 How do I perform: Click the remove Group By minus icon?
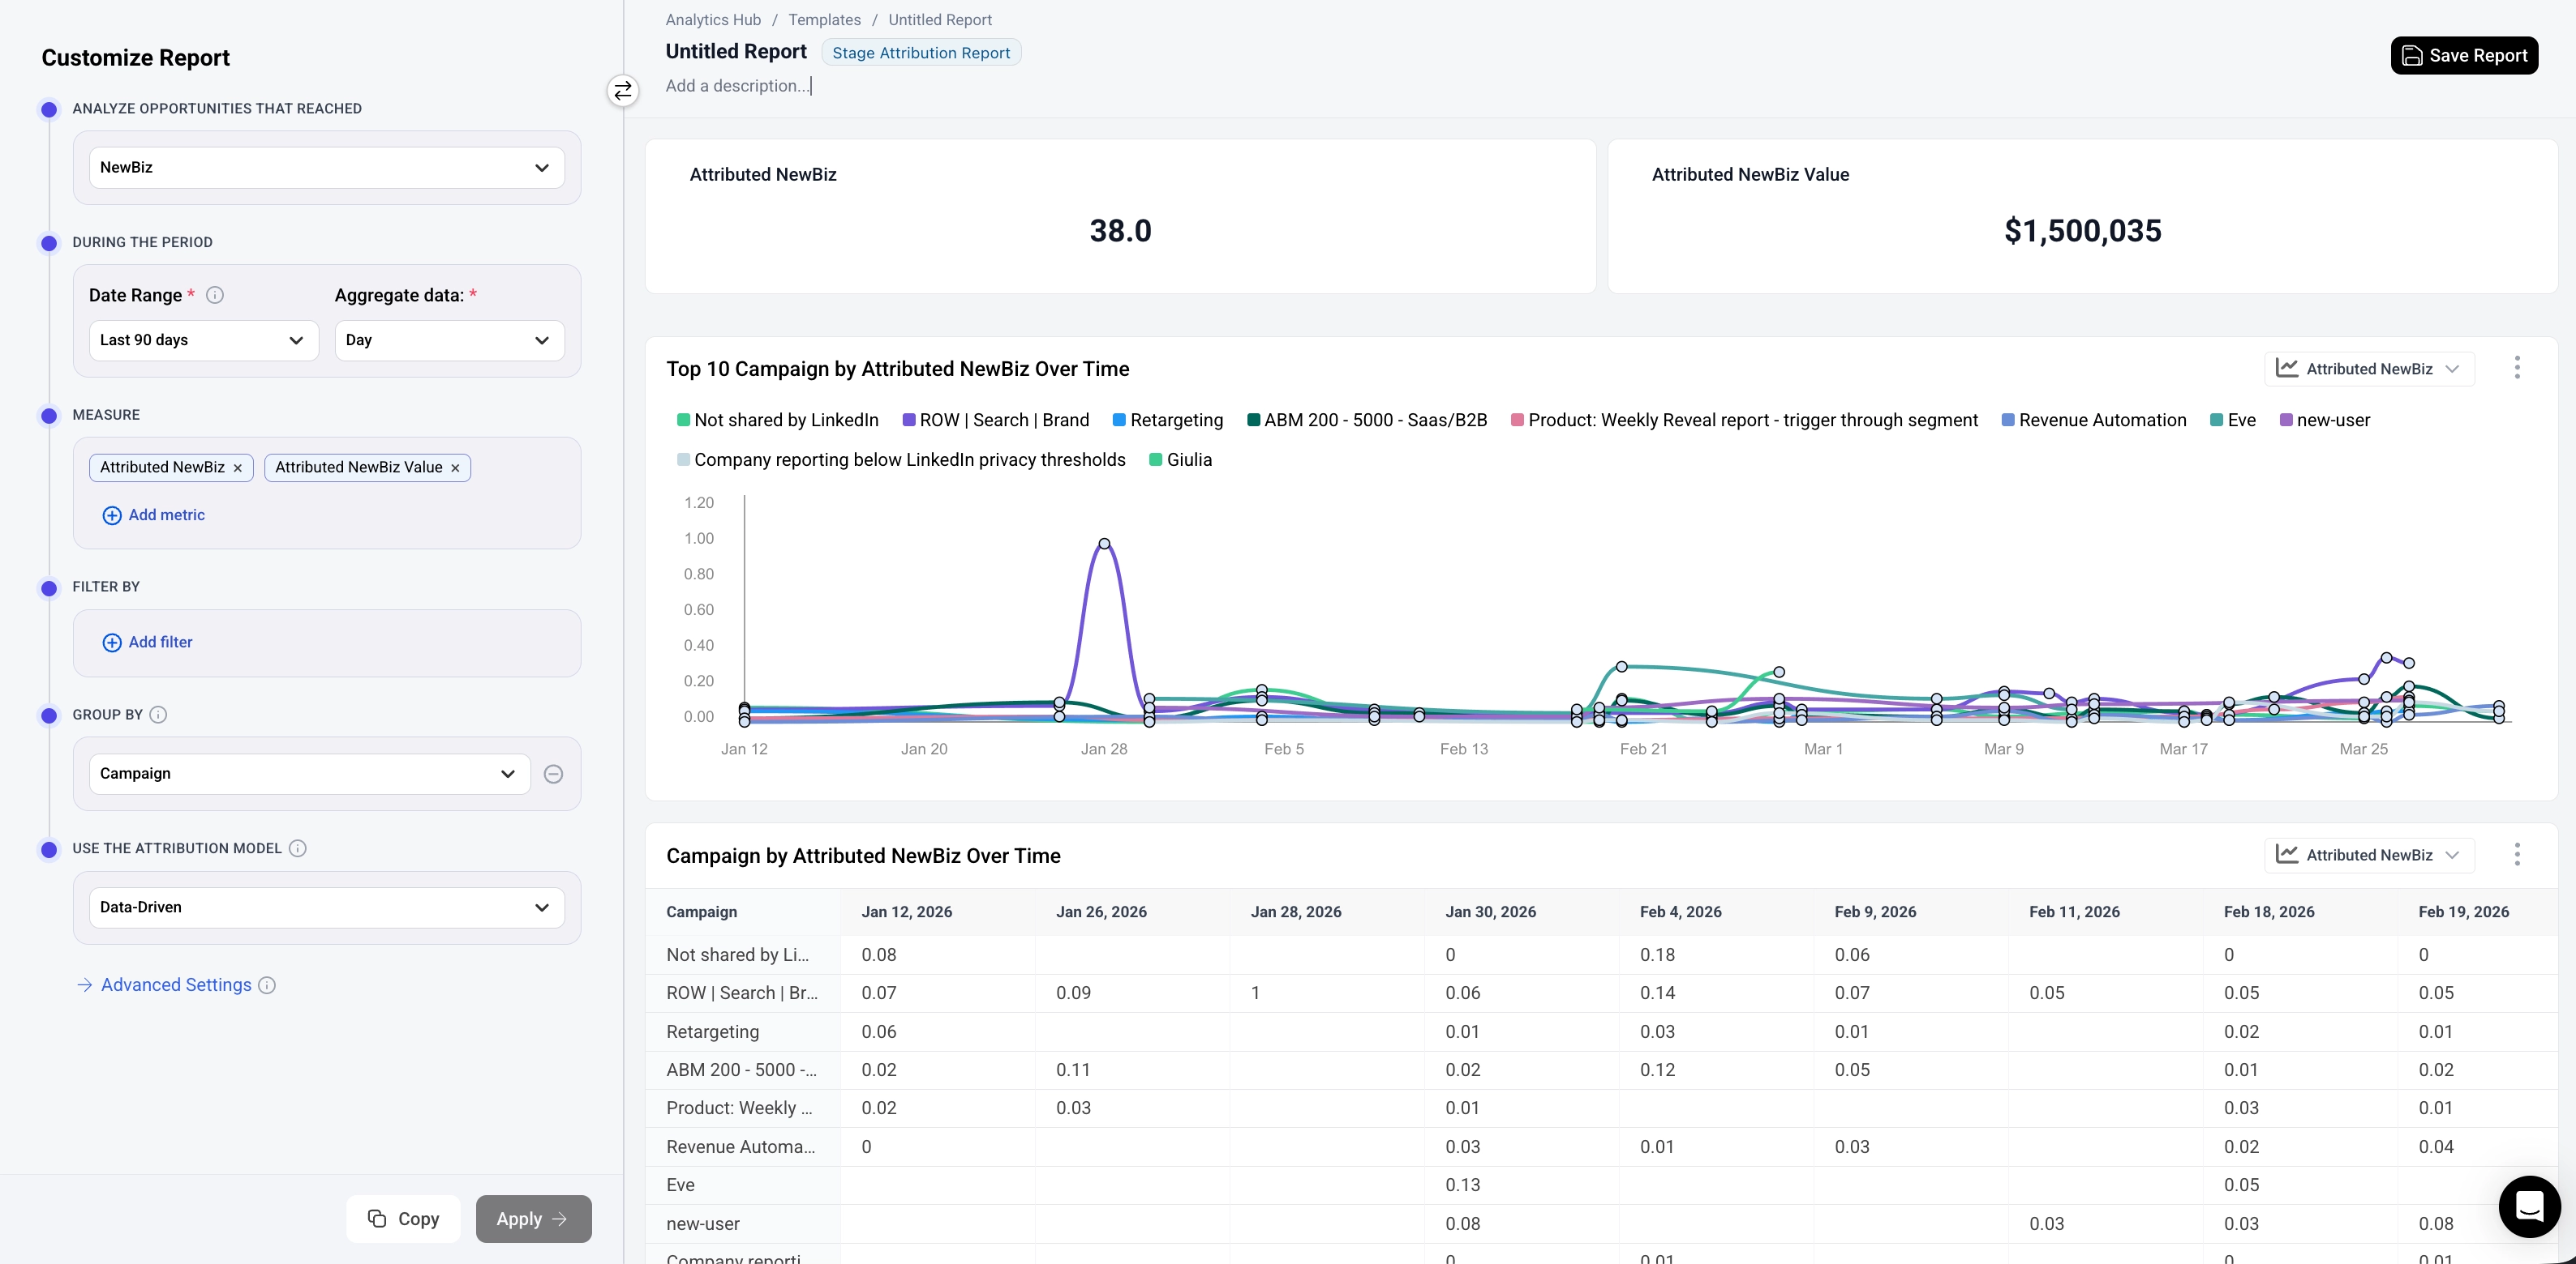click(x=553, y=773)
